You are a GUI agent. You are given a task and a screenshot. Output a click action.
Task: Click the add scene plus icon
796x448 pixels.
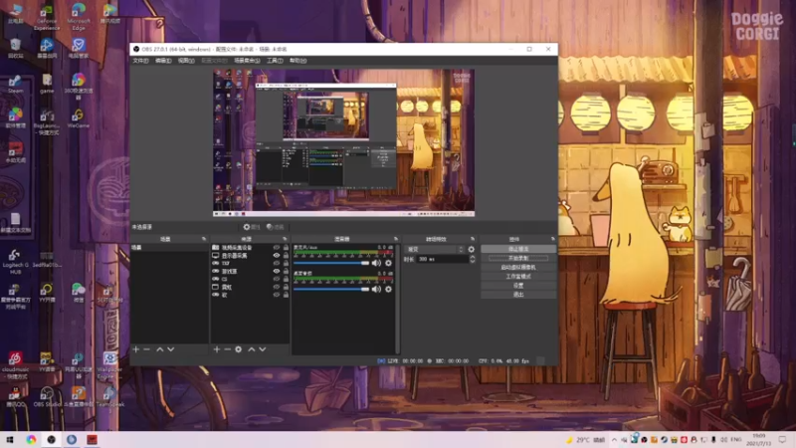[136, 349]
